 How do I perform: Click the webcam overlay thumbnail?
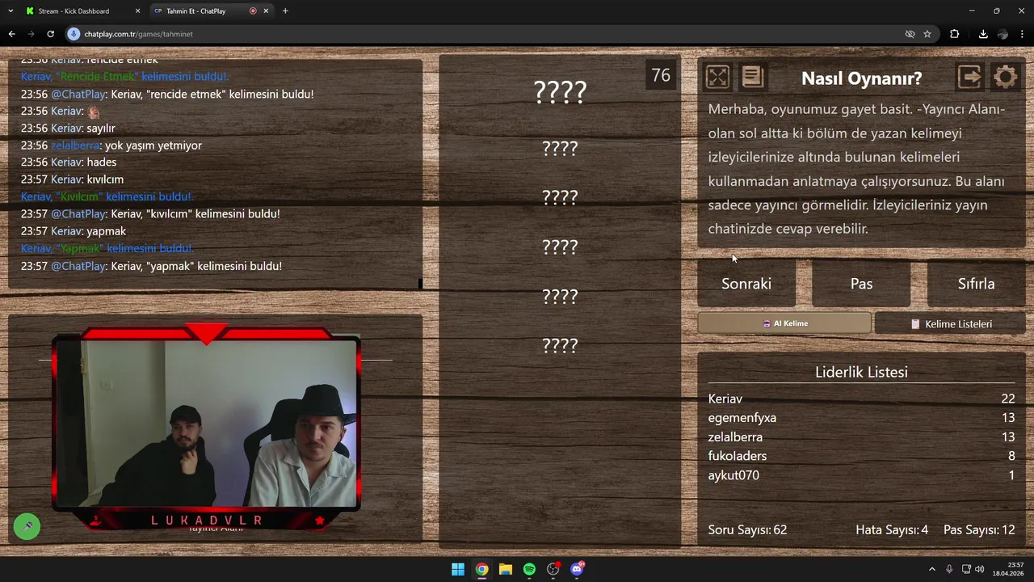coord(207,428)
